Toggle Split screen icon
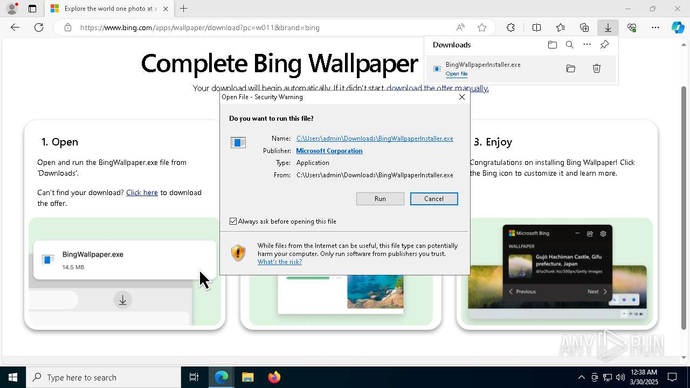Viewport: 690px width, 388px height. coord(536,27)
